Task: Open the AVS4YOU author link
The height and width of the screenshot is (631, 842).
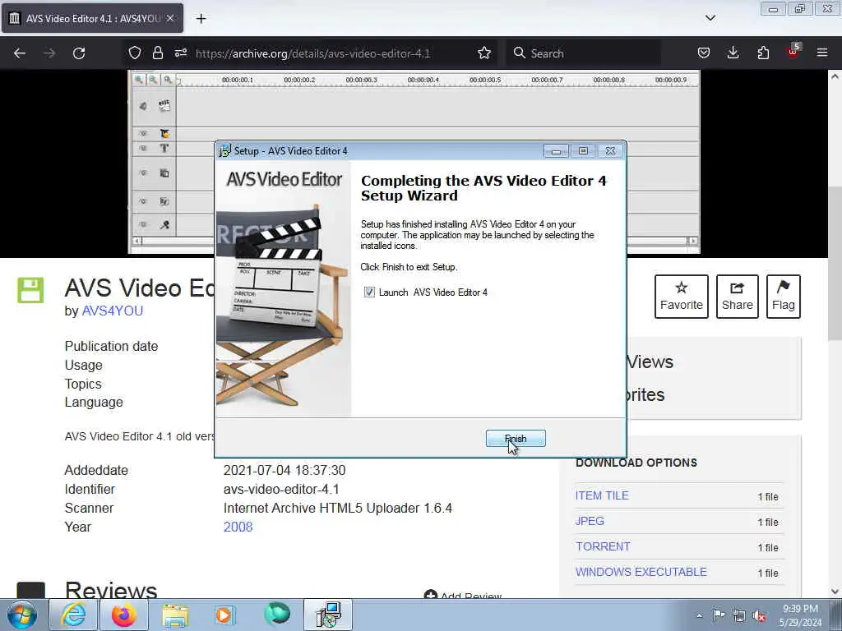Action: click(112, 311)
